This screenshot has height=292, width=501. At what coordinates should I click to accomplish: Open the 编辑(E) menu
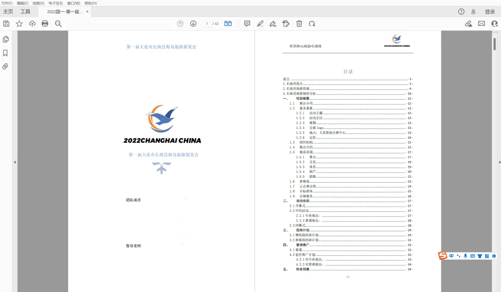click(22, 3)
